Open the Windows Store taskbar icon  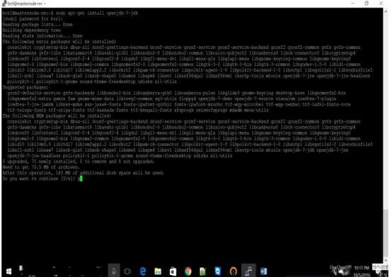(173, 271)
